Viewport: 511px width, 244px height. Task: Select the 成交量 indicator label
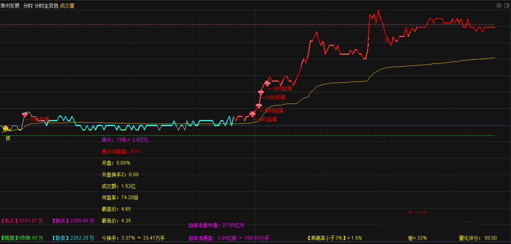pyautogui.click(x=67, y=6)
